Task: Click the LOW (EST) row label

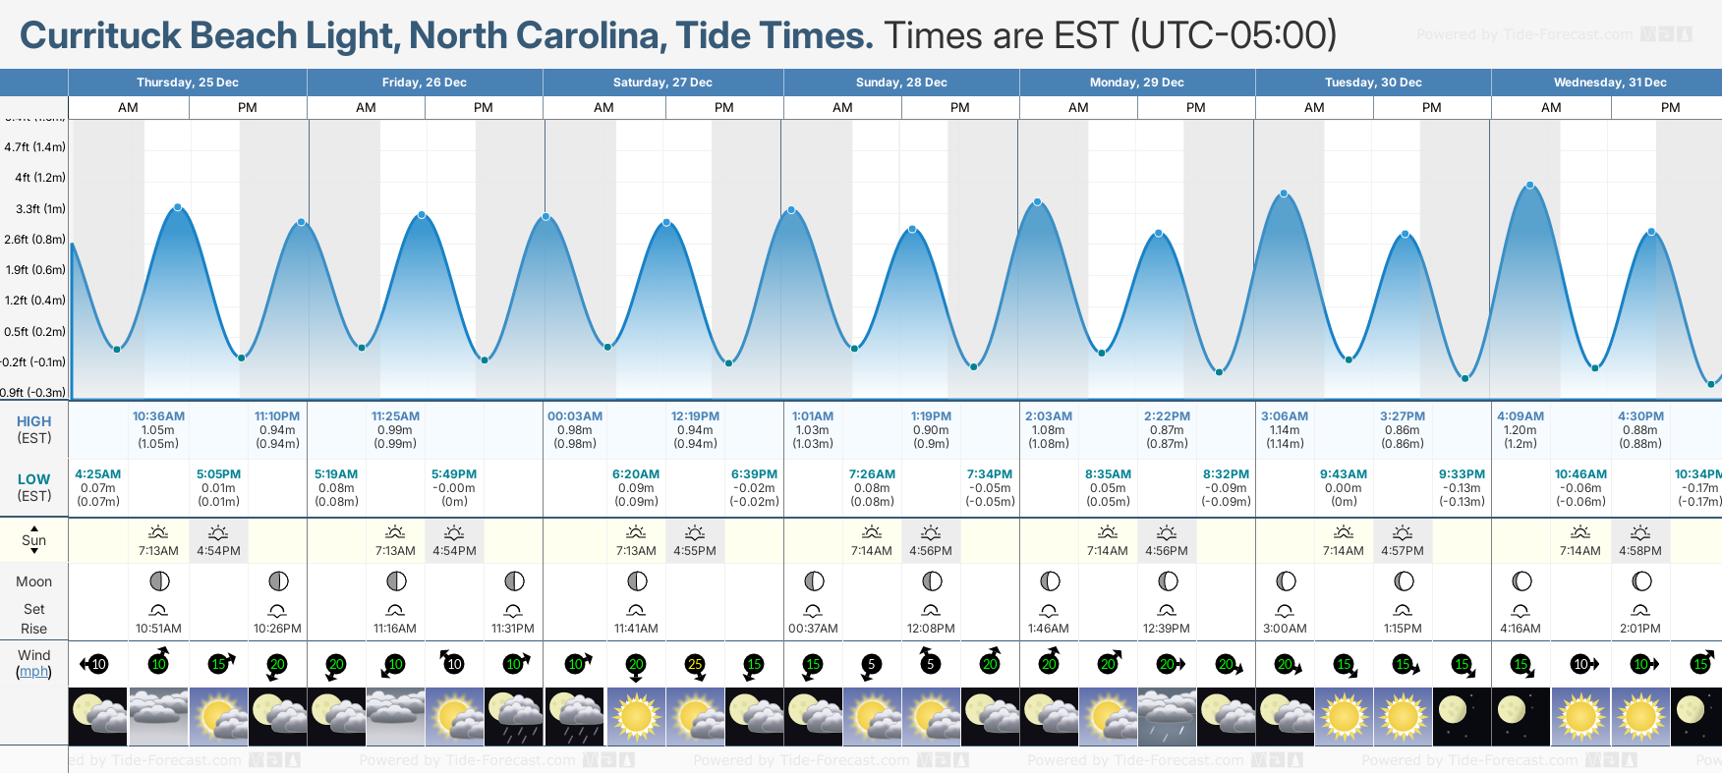Action: (34, 487)
